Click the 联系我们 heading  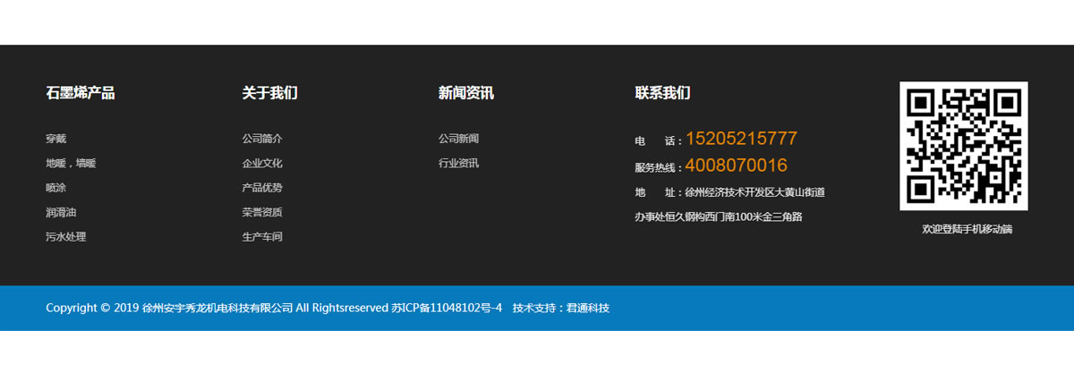[662, 93]
